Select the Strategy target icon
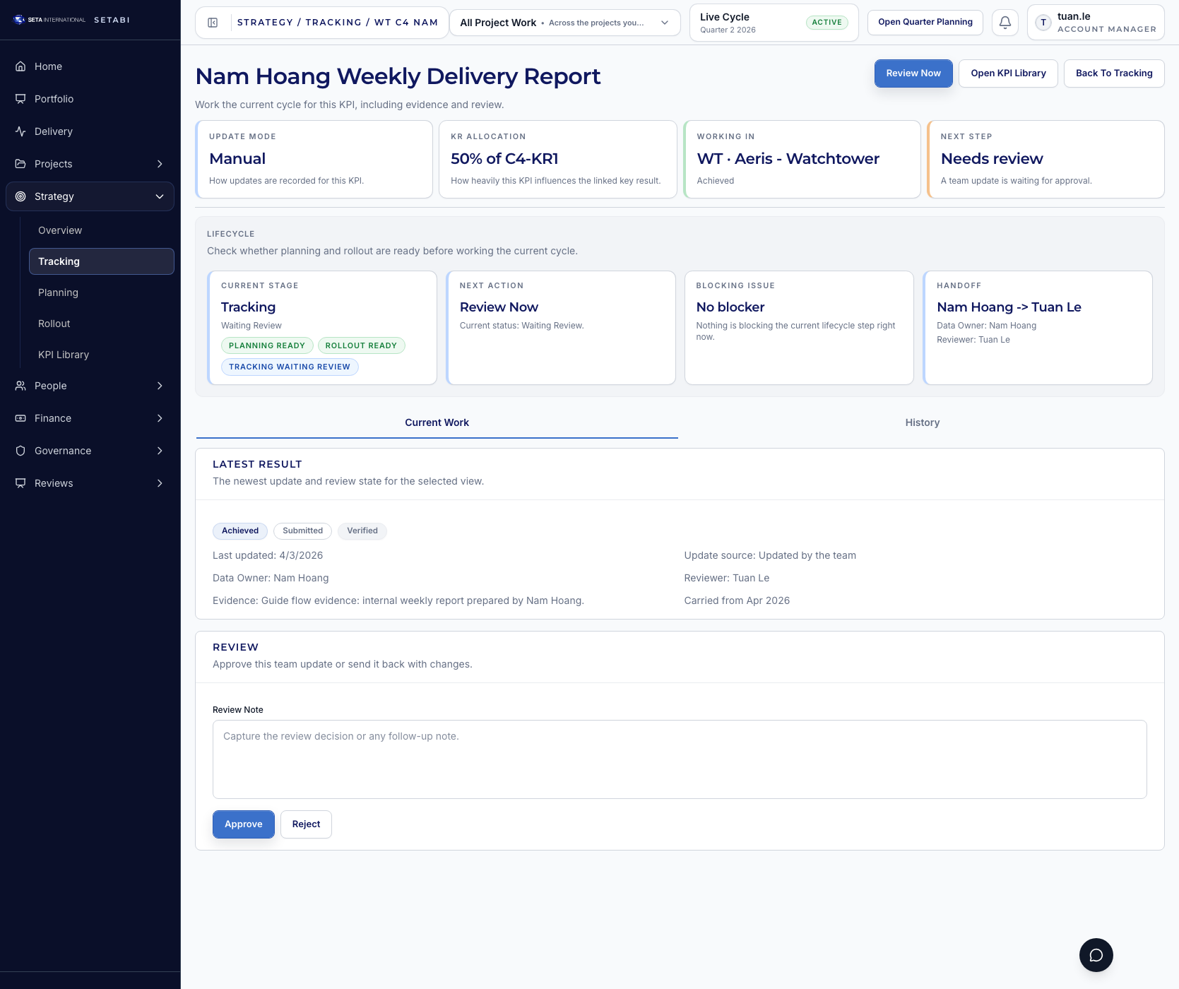Viewport: 1179px width, 989px height. [x=19, y=196]
